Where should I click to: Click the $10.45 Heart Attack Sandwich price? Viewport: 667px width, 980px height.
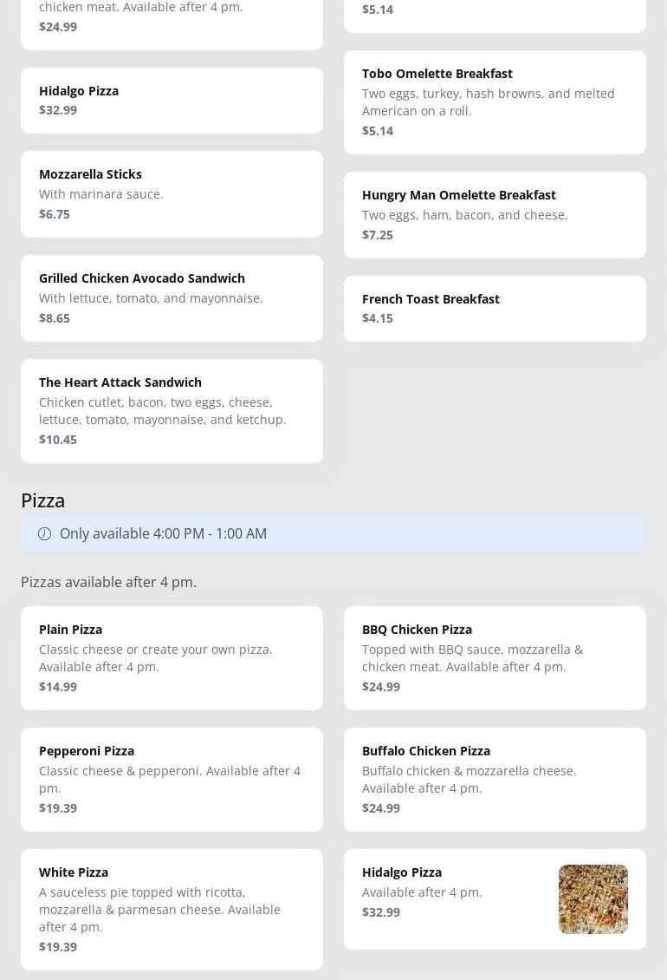(x=58, y=439)
